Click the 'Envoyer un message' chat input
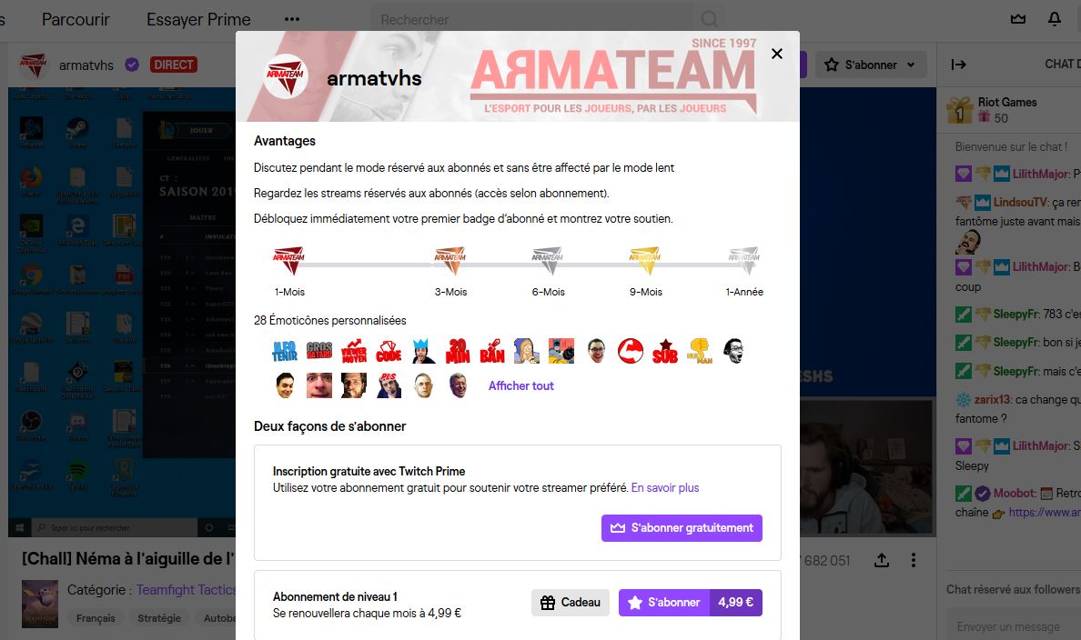The width and height of the screenshot is (1081, 640). click(x=1014, y=626)
